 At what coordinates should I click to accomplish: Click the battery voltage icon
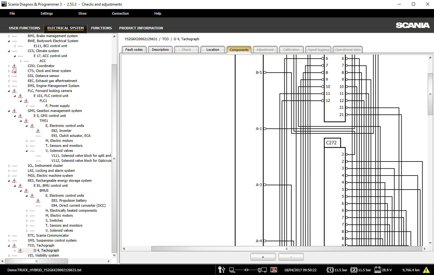pyautogui.click(x=378, y=270)
